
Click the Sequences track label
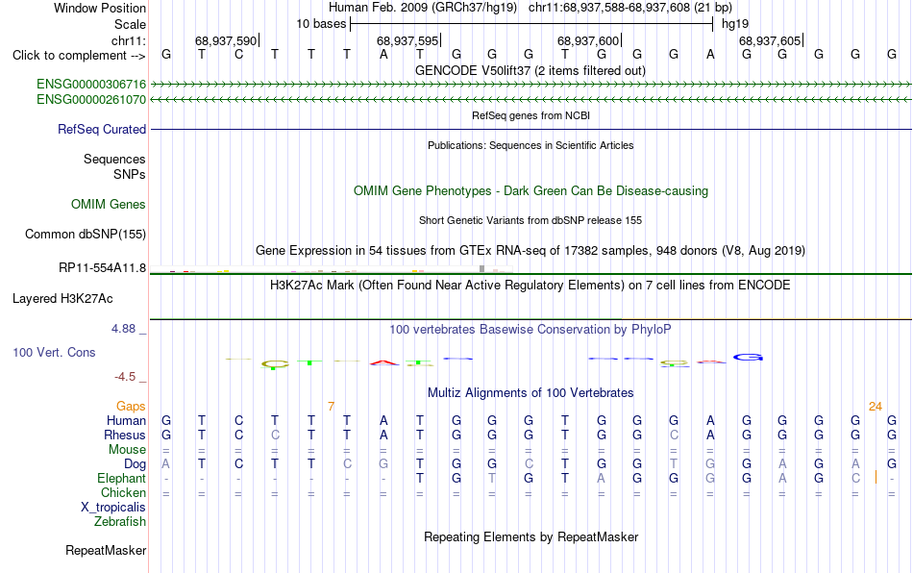(x=114, y=159)
